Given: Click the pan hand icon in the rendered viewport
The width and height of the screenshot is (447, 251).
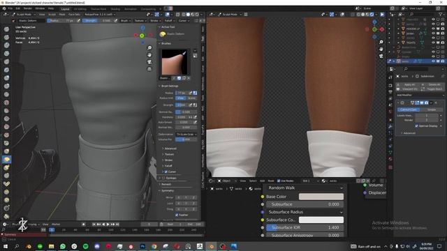Looking at the screenshot, I should [381, 49].
